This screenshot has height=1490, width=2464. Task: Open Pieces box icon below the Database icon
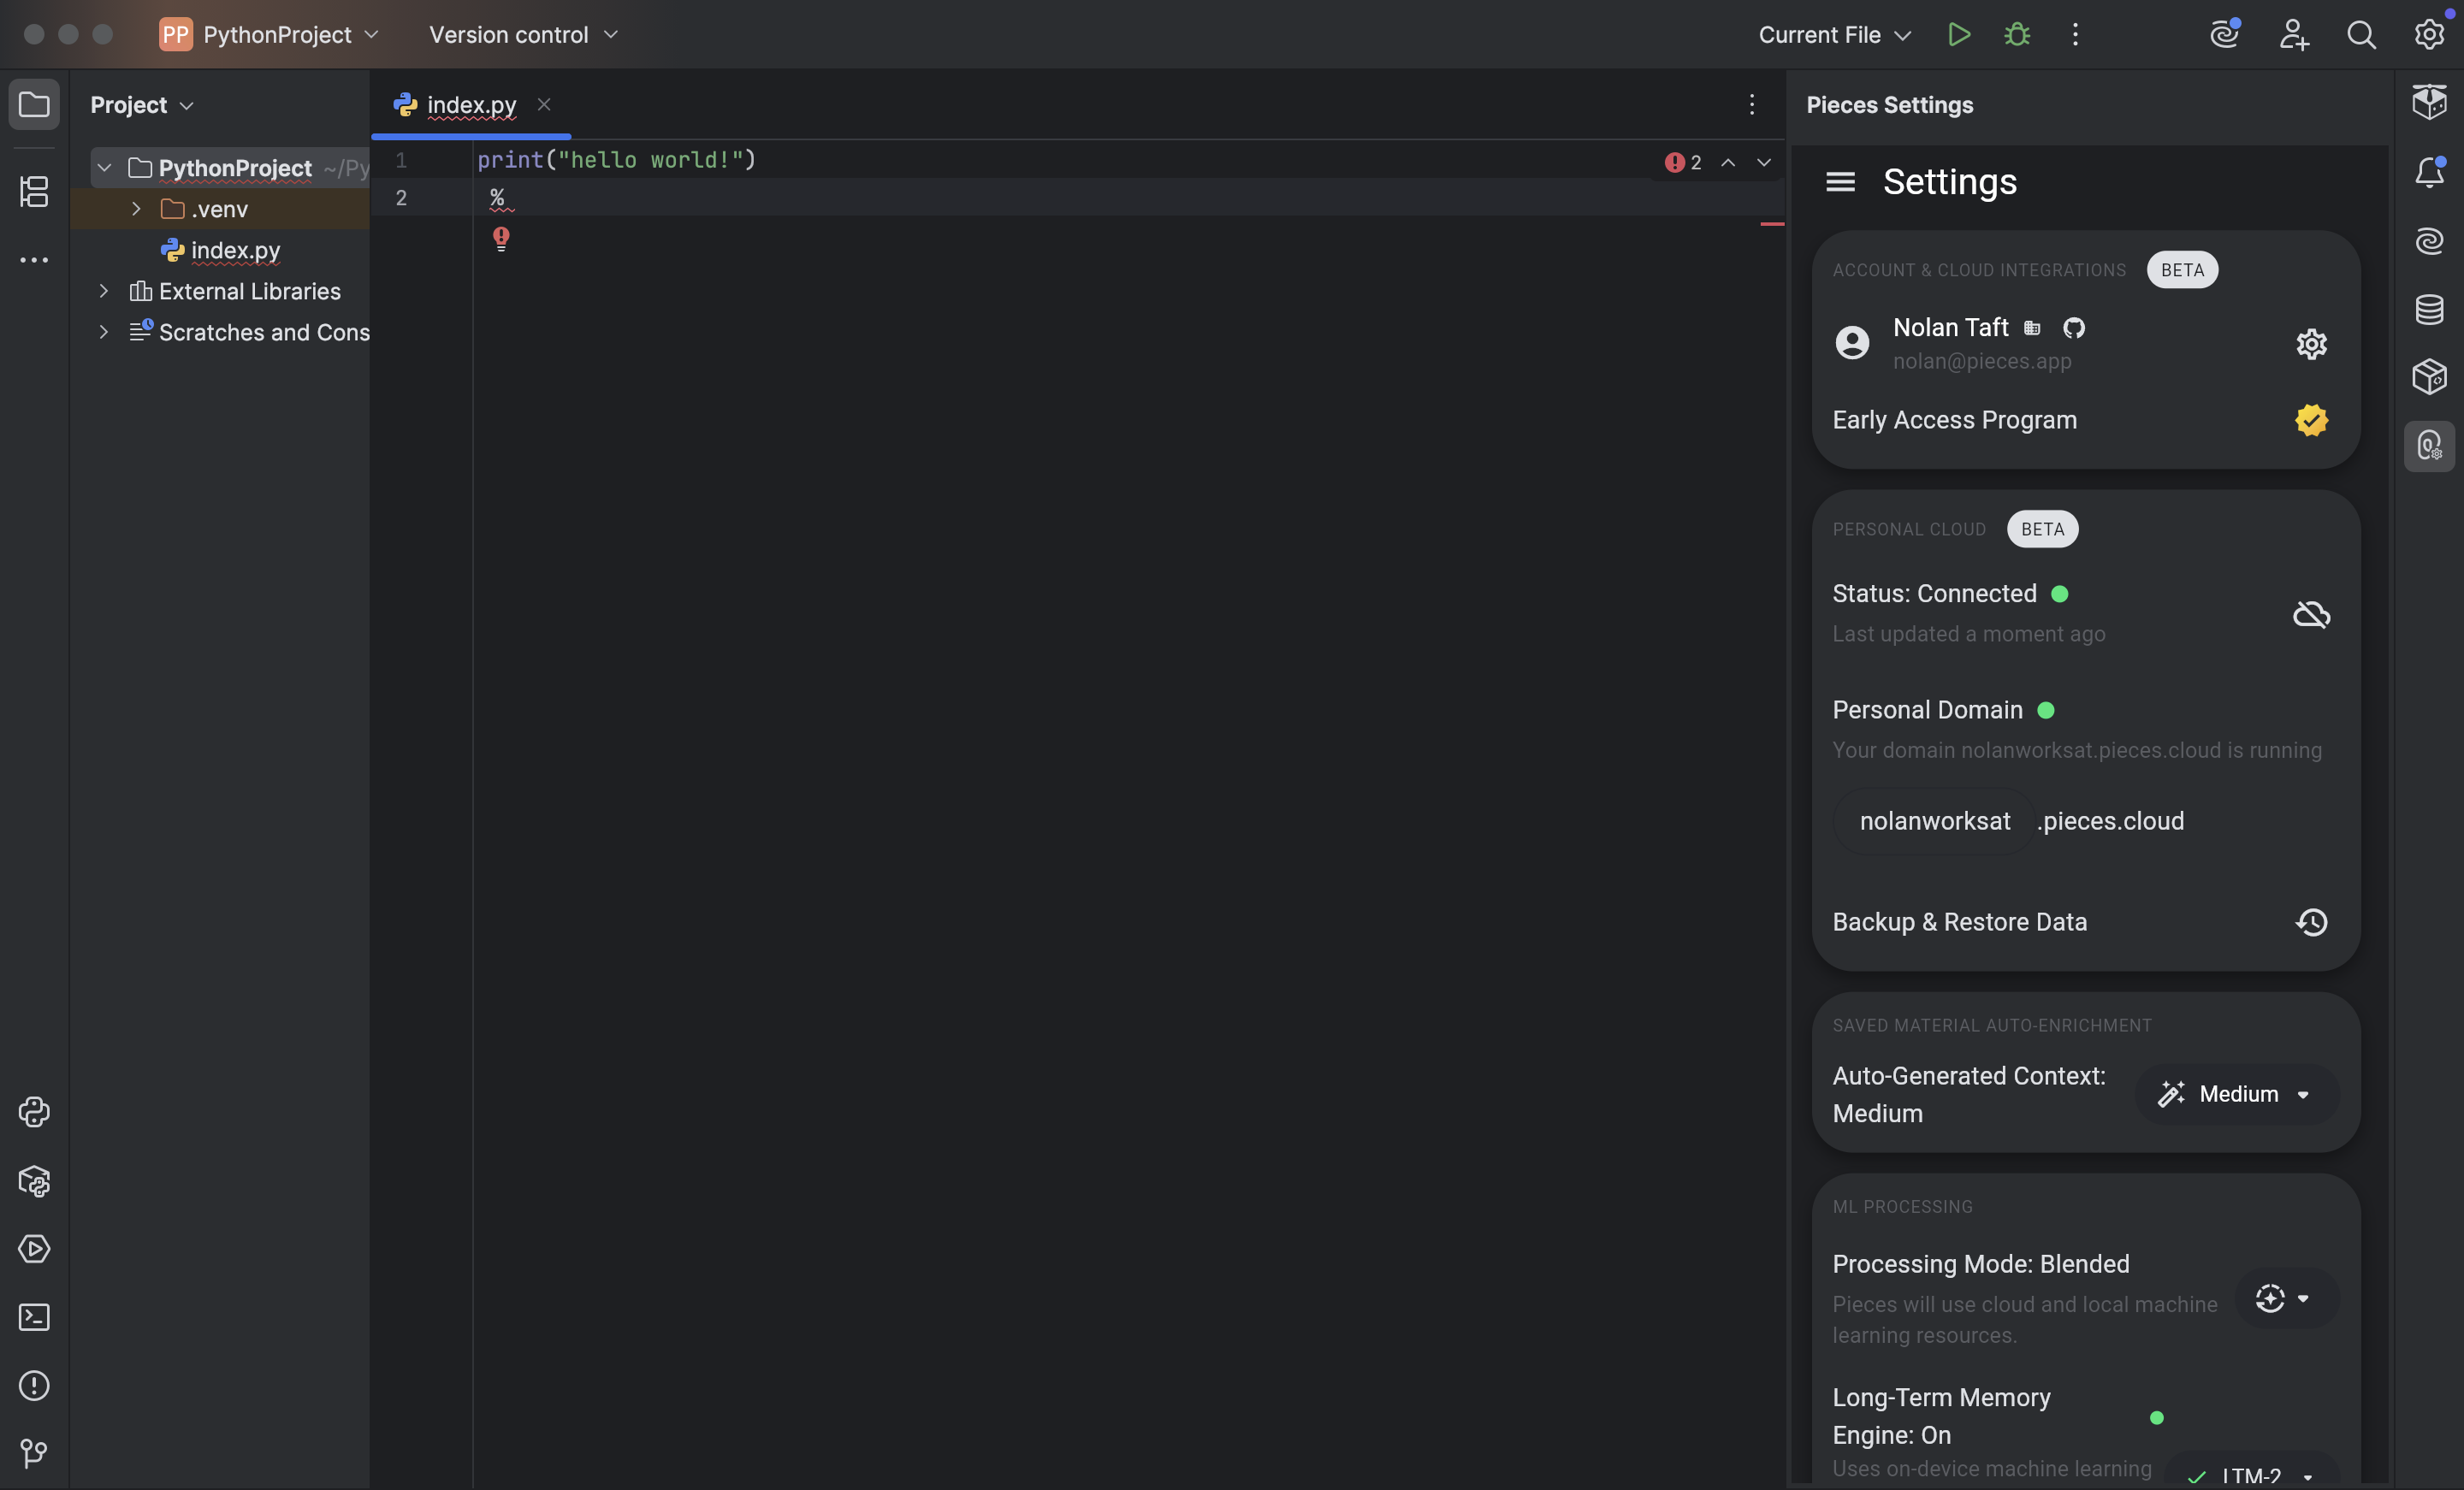coord(2429,377)
